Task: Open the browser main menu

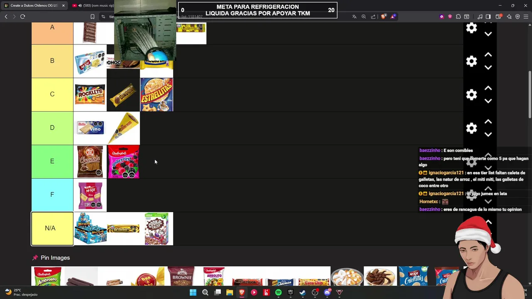Action: 526,17
